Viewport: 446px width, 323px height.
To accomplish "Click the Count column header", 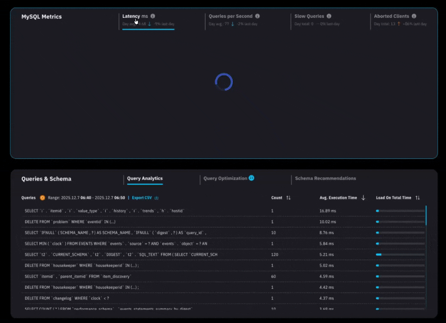I will pyautogui.click(x=277, y=197).
